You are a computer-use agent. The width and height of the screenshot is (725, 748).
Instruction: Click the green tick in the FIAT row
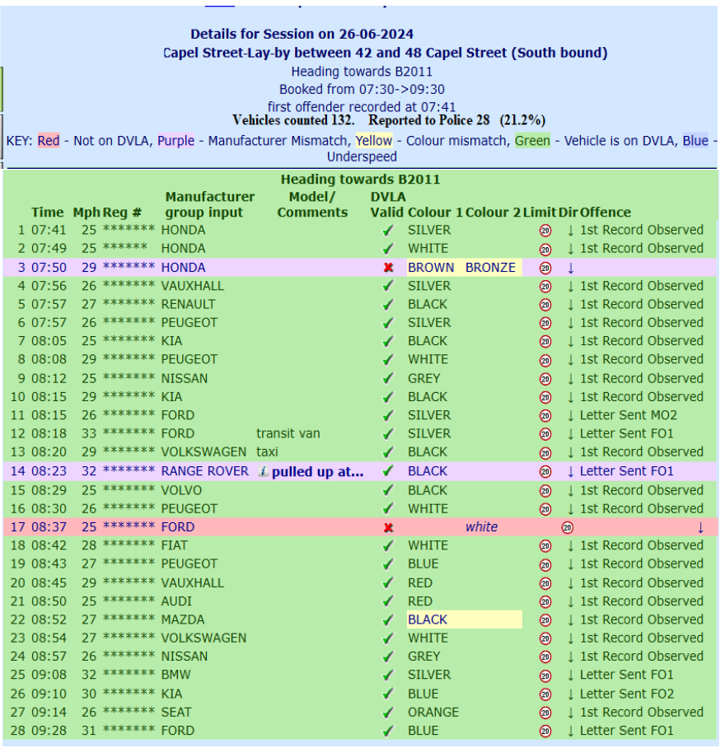coord(388,546)
